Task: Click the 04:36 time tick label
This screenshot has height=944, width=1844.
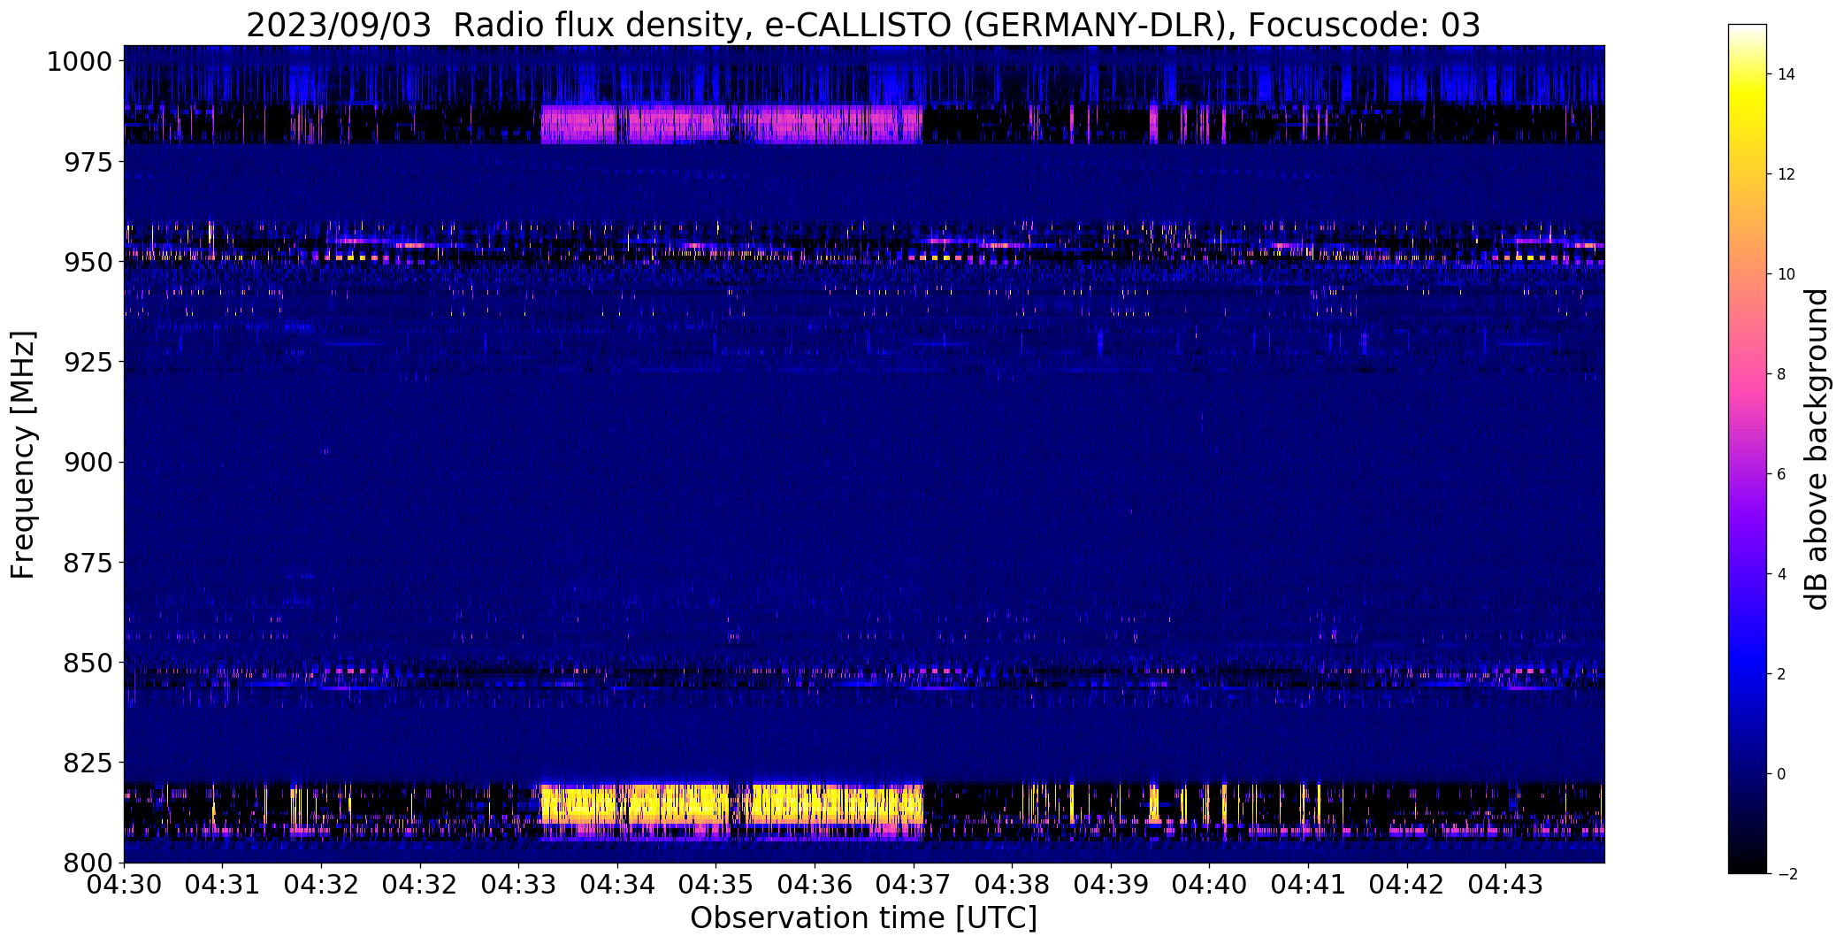Action: (815, 885)
